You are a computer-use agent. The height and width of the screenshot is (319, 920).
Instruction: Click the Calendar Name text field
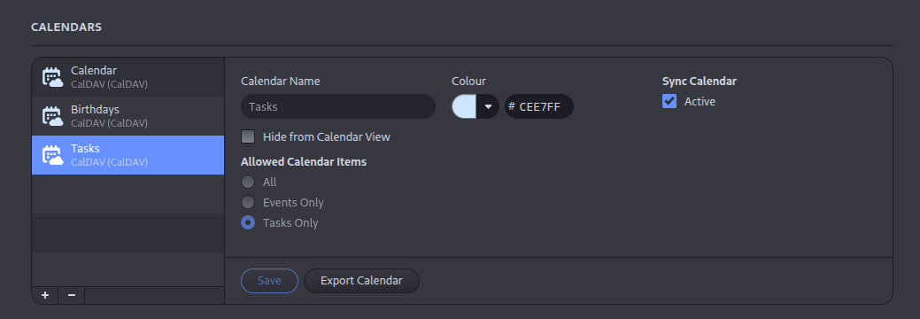338,106
